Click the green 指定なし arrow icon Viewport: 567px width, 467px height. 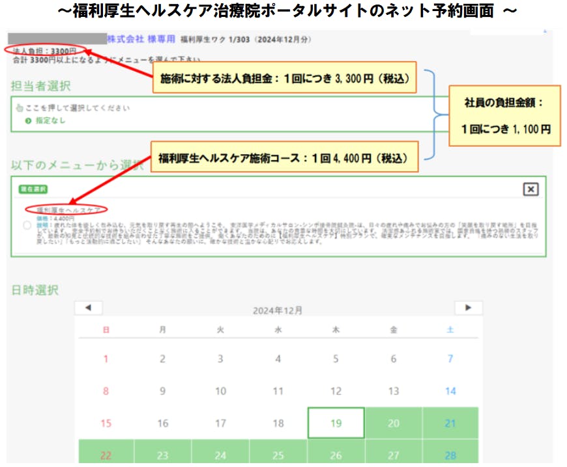(28, 120)
